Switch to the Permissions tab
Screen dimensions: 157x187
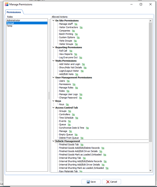pyautogui.click(x=14, y=12)
